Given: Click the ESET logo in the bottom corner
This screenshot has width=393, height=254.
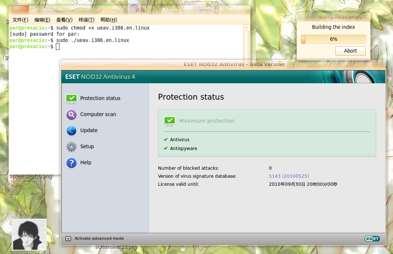Looking at the screenshot, I should tap(372, 238).
